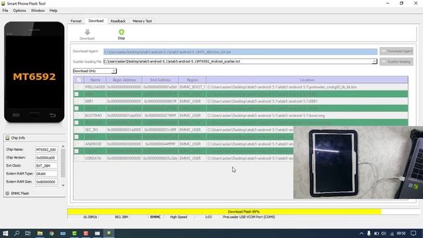Open the Options menu
423x238 pixels.
(x=19, y=11)
